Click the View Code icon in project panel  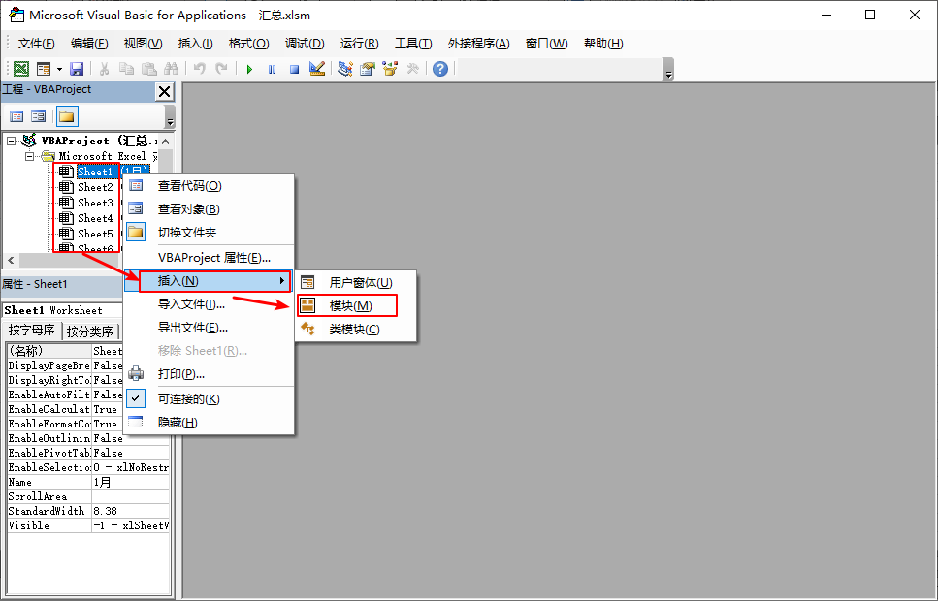click(16, 116)
